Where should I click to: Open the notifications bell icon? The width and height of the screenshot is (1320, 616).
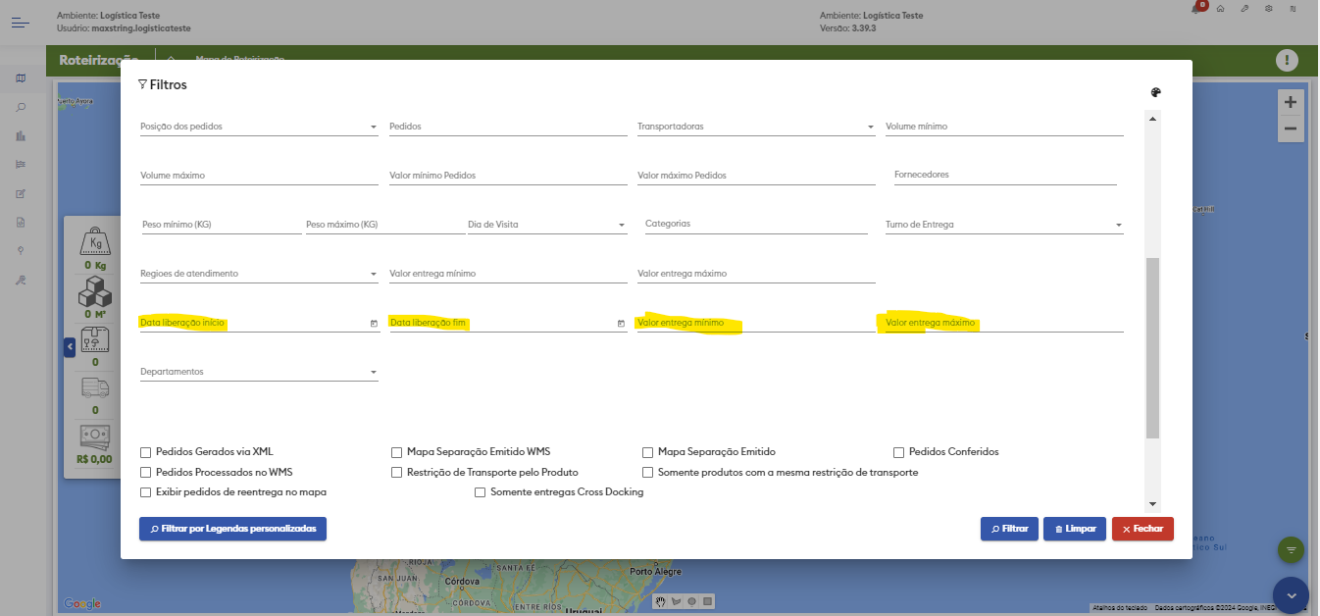[x=1196, y=9]
